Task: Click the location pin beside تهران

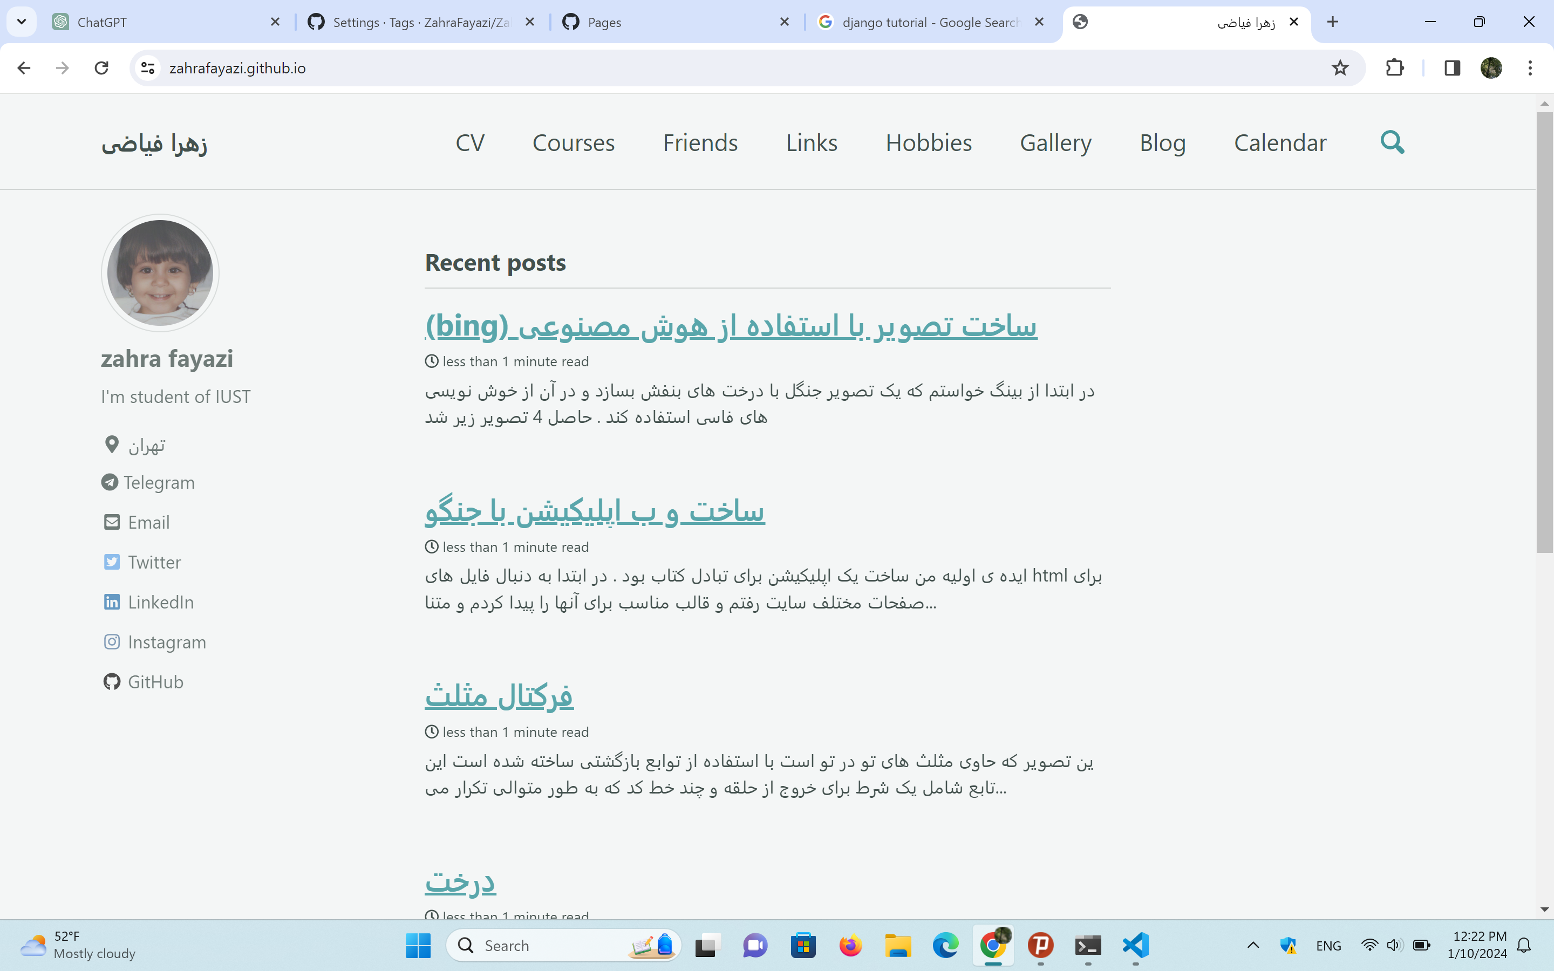Action: pyautogui.click(x=112, y=445)
